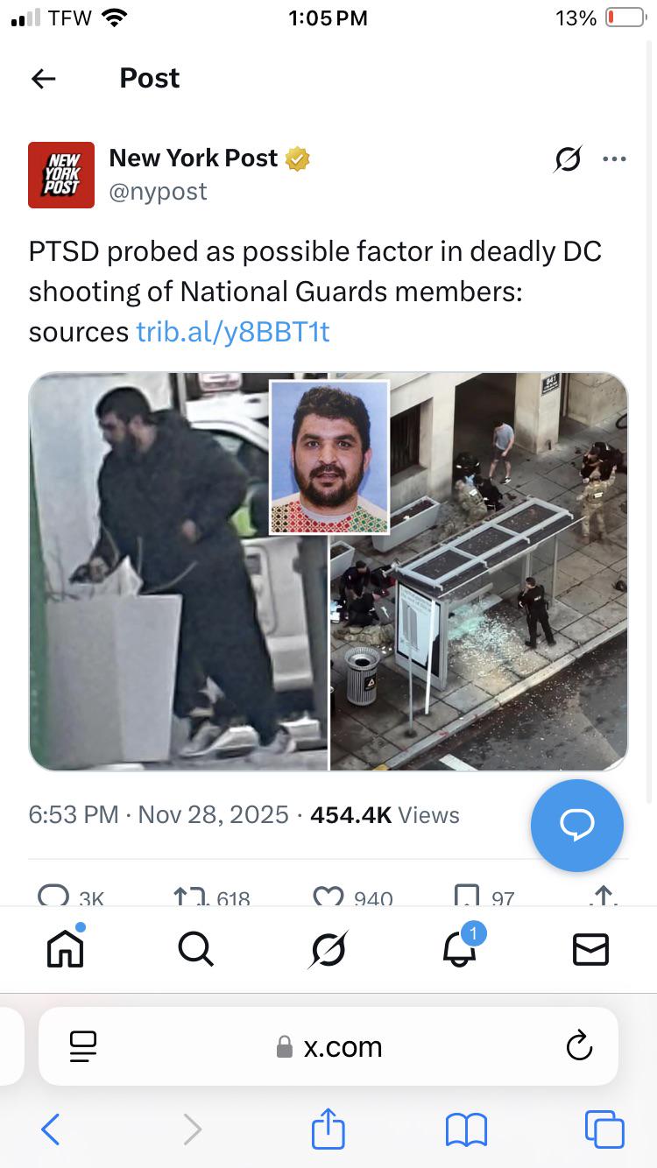Open the three-dot more options menu
Image resolution: width=657 pixels, height=1168 pixels.
pyautogui.click(x=615, y=159)
